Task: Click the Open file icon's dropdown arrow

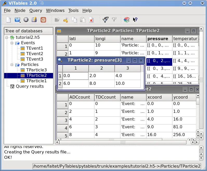Action: click(x=20, y=22)
